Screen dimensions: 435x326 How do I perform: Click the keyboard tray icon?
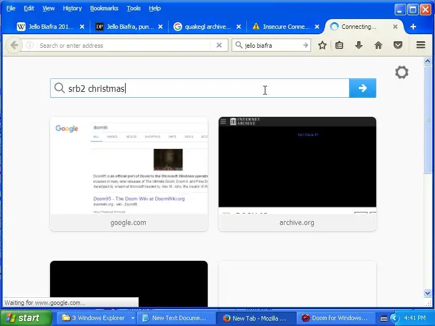[x=384, y=318]
